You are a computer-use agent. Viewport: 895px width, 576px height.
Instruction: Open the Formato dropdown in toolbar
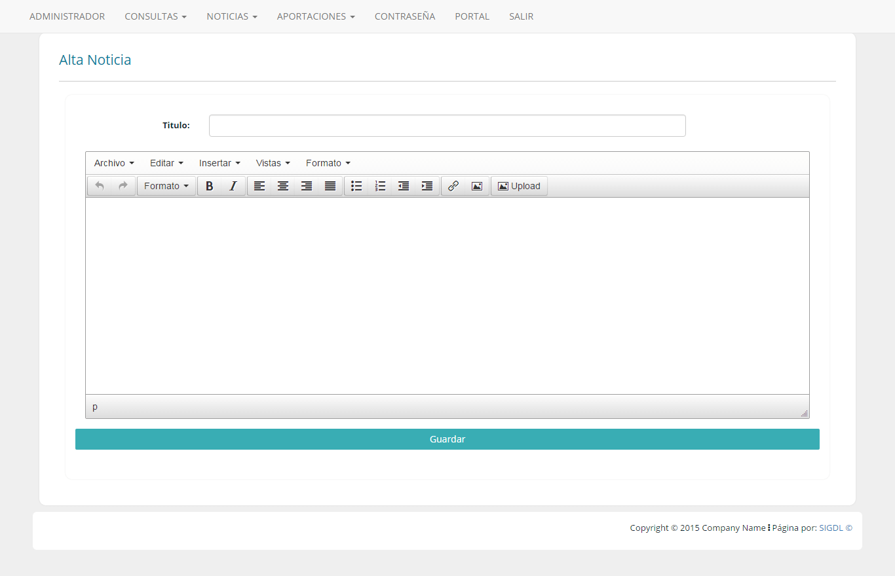tap(166, 186)
